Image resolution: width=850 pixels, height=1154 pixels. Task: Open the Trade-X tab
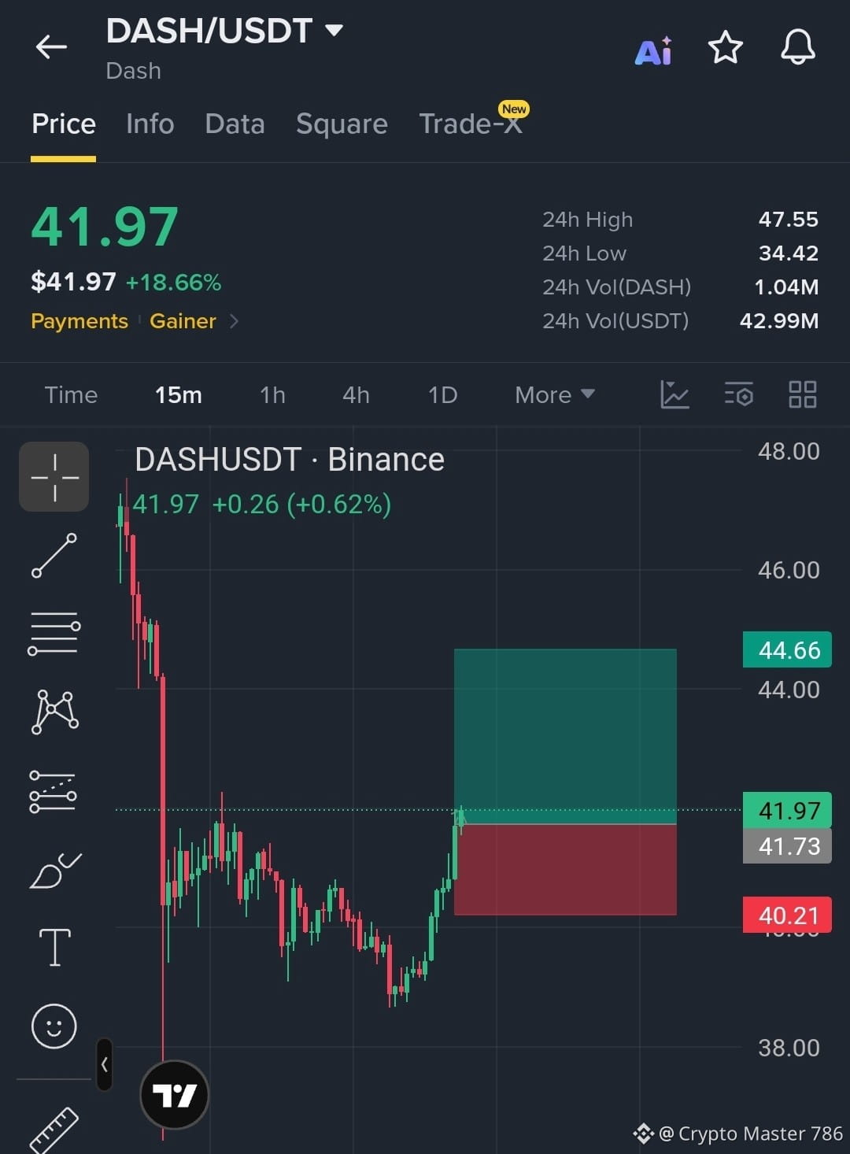pos(471,124)
